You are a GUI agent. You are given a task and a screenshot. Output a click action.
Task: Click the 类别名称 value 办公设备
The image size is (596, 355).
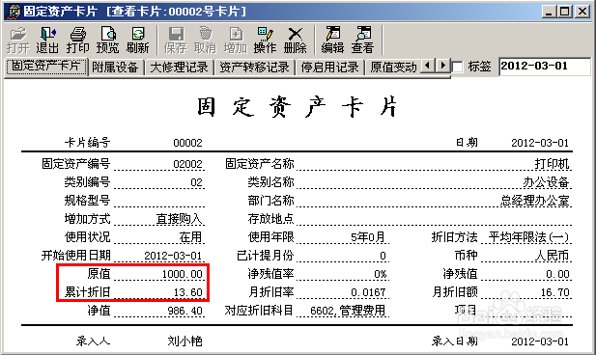(546, 182)
